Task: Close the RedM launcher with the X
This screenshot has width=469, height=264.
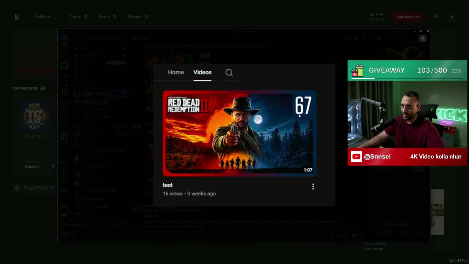Action: [452, 17]
